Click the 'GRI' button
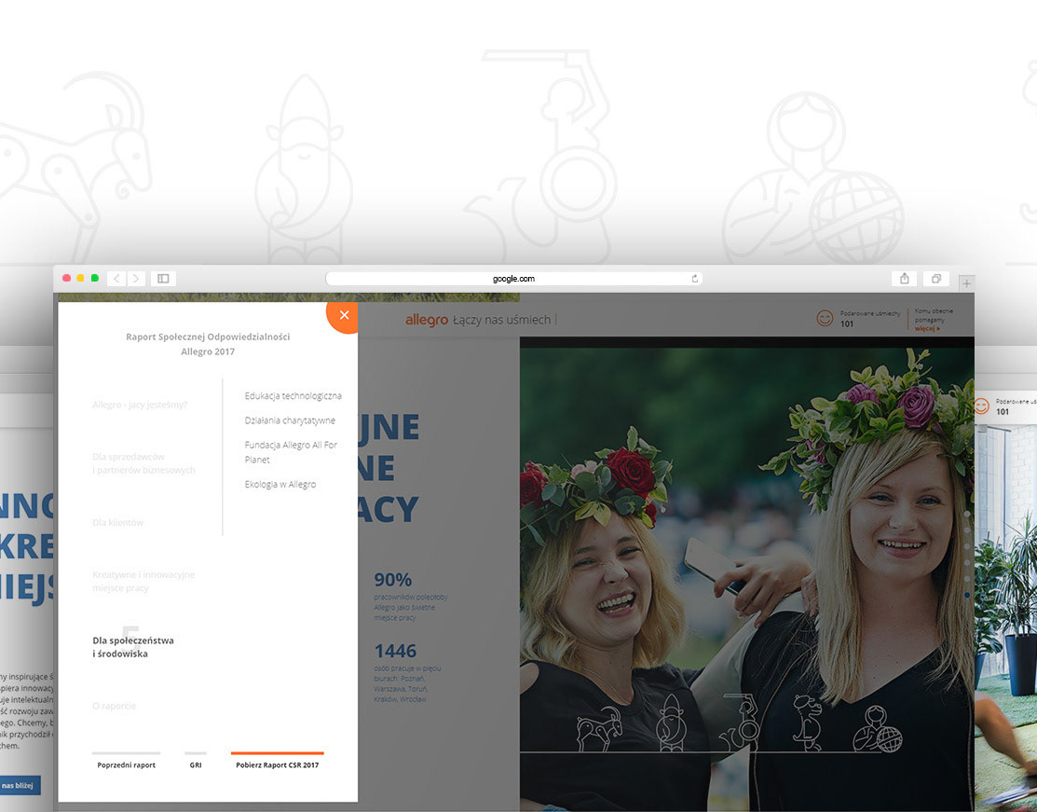The height and width of the screenshot is (812, 1037). [x=196, y=762]
